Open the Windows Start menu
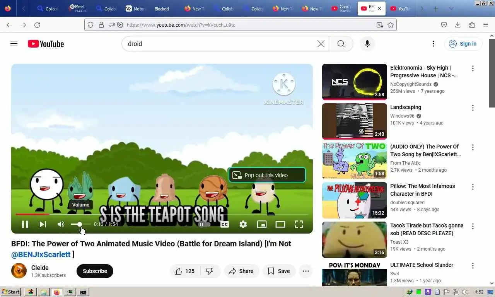 point(11,292)
